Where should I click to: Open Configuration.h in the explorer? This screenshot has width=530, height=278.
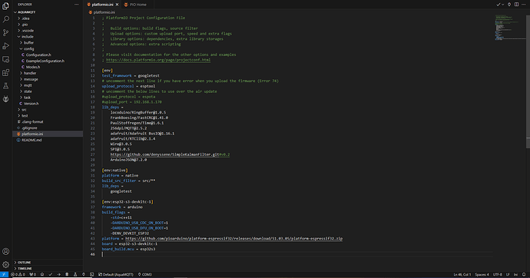point(38,55)
